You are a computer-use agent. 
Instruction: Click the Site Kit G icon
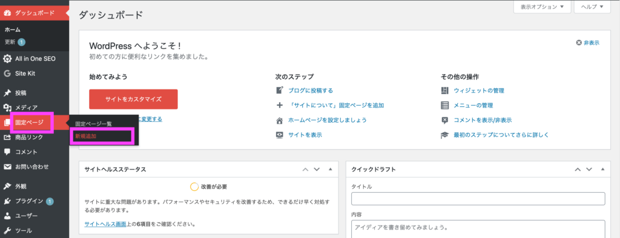7,74
